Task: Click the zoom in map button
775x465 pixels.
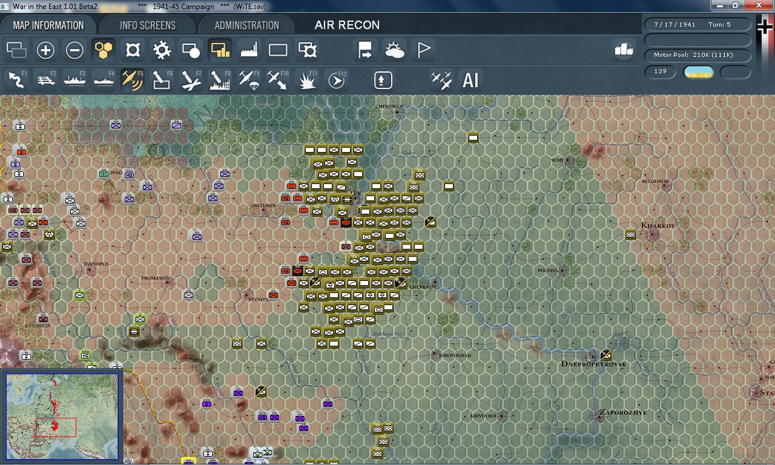Action: pyautogui.click(x=45, y=50)
